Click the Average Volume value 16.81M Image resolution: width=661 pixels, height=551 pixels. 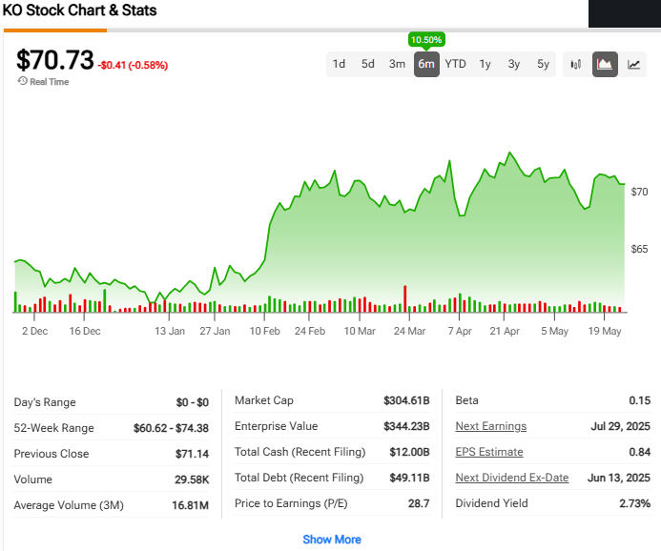pos(190,505)
